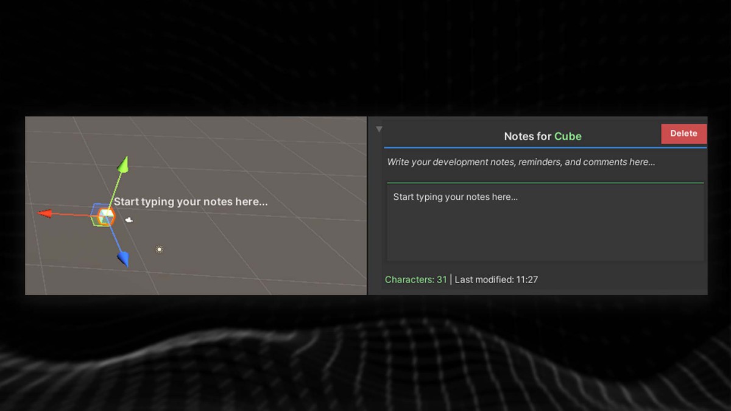Select the directional light gizmo in the scene

[x=159, y=248]
